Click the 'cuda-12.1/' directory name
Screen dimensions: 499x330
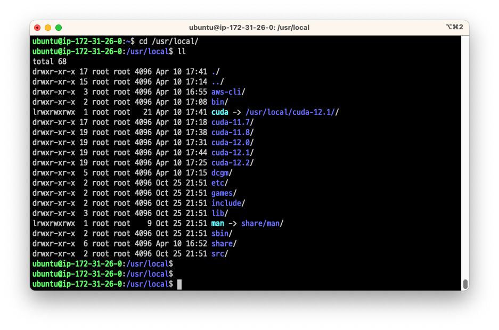coord(233,153)
